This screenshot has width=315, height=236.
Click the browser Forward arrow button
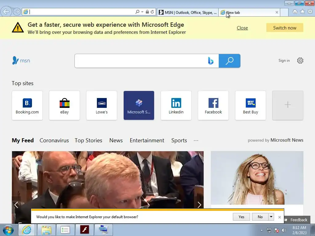coord(17,12)
